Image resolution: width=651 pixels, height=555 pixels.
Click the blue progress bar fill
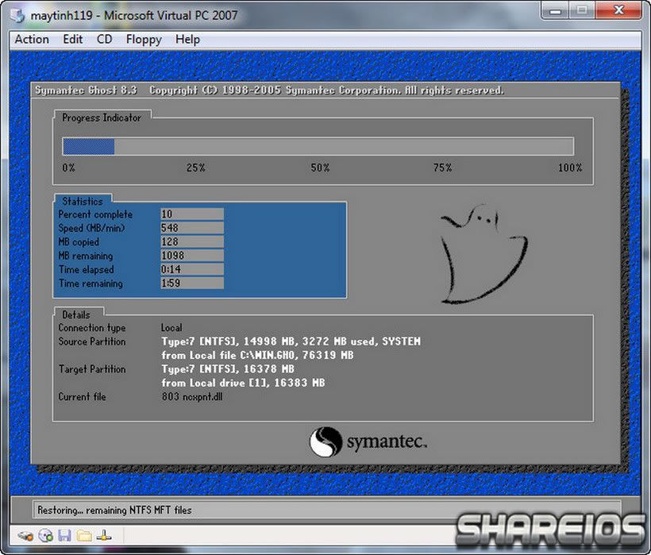(x=88, y=147)
